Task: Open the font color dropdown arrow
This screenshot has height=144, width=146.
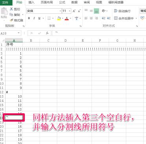Action: coord(71,18)
